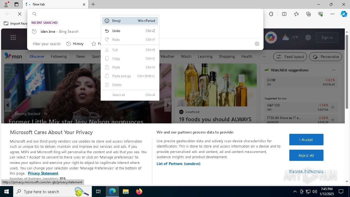Add S&P 500 to watchlist

[333, 107]
